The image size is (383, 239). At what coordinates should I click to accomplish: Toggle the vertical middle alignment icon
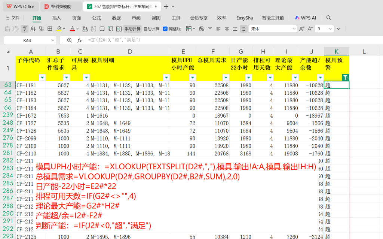(x=243, y=29)
